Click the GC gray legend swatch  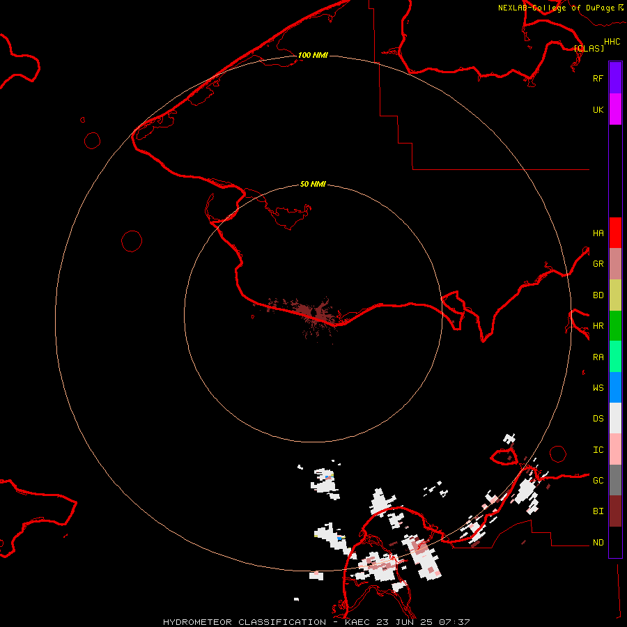point(615,480)
